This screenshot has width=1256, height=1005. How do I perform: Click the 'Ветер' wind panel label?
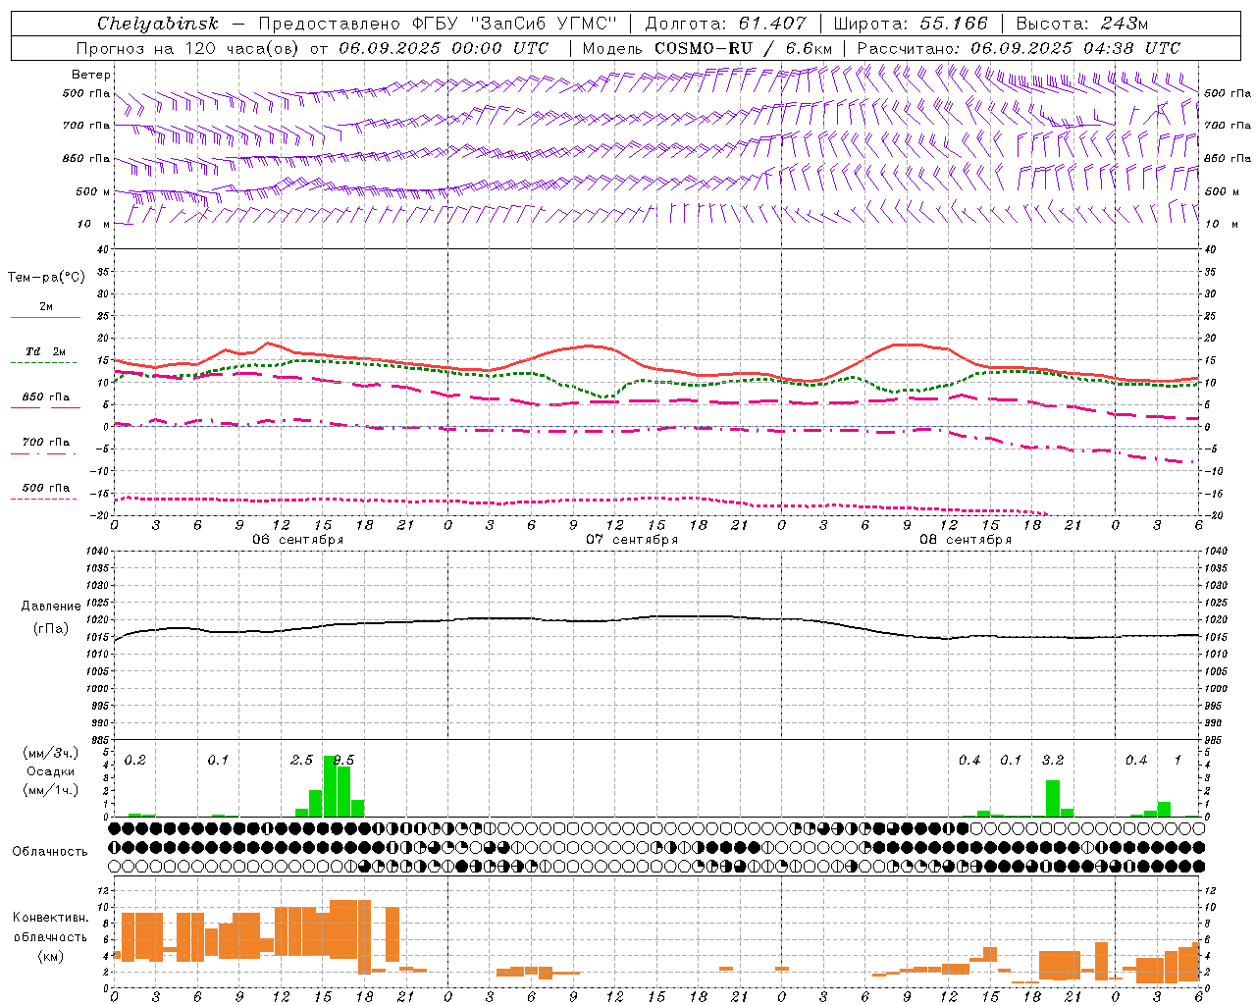pyautogui.click(x=91, y=75)
